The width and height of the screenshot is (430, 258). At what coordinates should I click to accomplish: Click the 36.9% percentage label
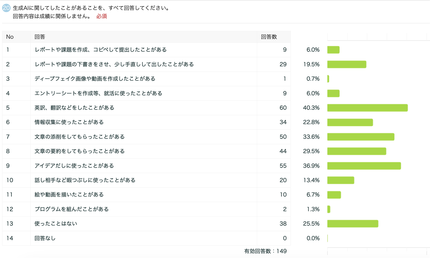point(311,166)
